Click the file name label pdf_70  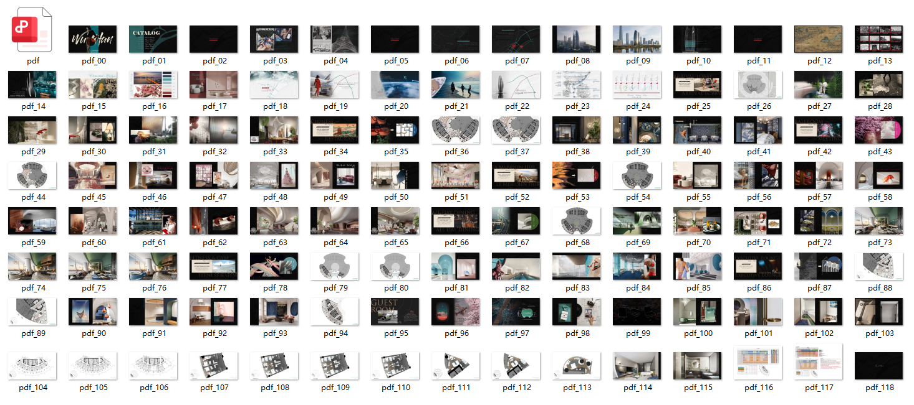698,243
